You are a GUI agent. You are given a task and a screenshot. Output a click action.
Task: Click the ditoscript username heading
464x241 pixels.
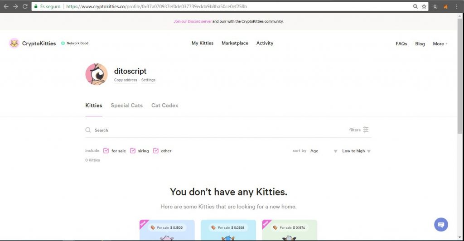pyautogui.click(x=130, y=71)
